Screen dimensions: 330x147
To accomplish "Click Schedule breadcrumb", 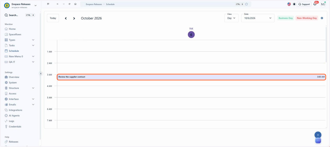I will click(x=110, y=4).
